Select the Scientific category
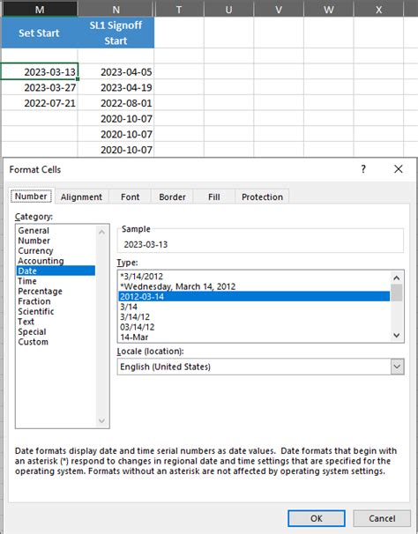Screen dimensions: 418x534 [x=56, y=311]
